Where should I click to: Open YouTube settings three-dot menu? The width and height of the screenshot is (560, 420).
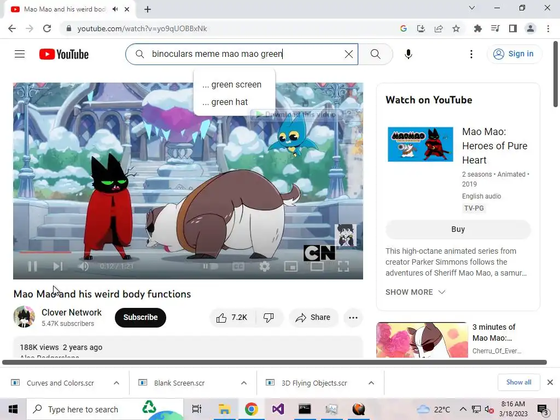tap(471, 54)
